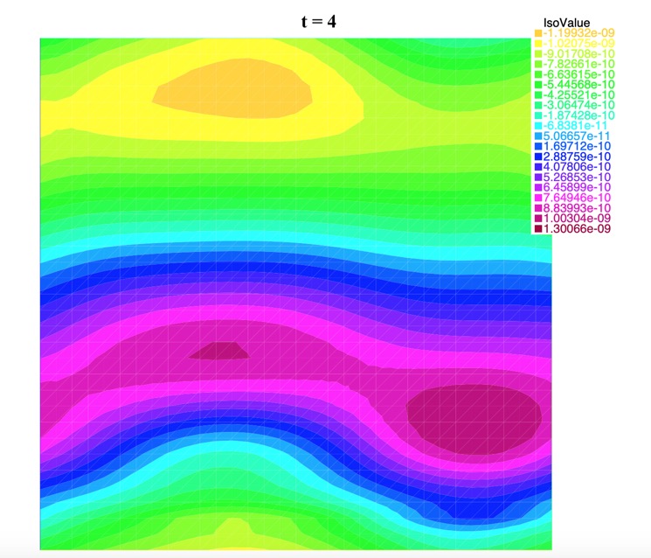Click the legend value 2.88759e-10

tap(577, 157)
